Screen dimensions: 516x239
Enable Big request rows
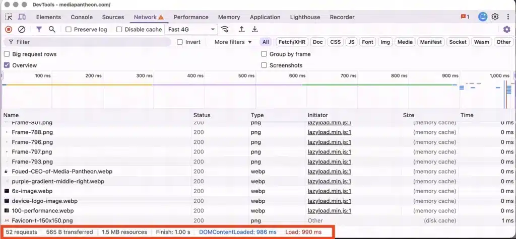7,54
